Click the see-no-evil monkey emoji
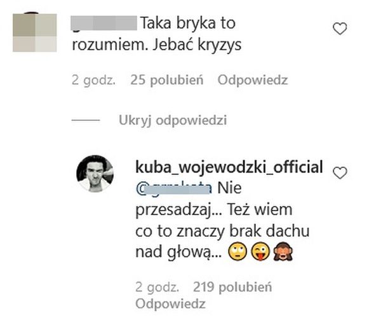This screenshot has height=320, width=381. point(283,252)
